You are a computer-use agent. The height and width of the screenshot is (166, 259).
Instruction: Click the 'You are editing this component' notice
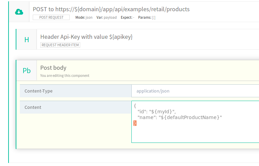(x=64, y=76)
